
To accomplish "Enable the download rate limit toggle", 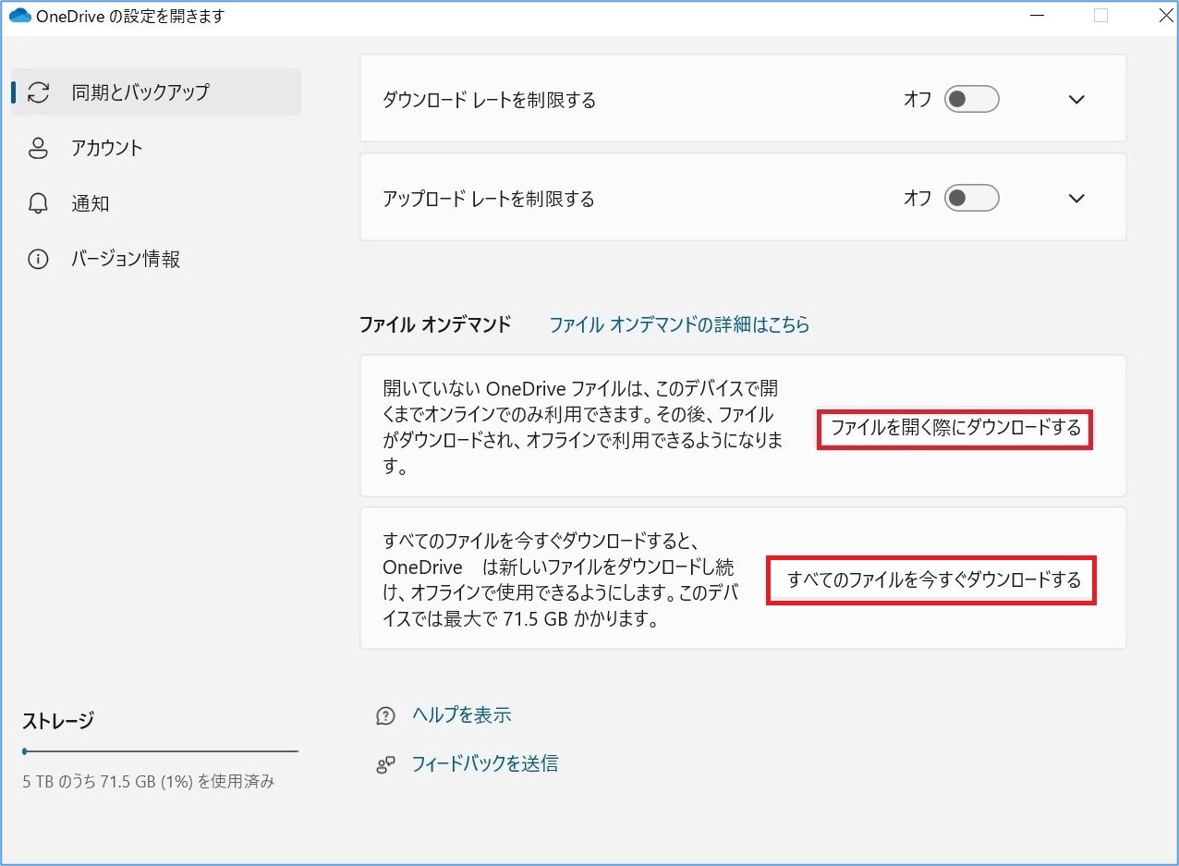I will click(x=971, y=99).
